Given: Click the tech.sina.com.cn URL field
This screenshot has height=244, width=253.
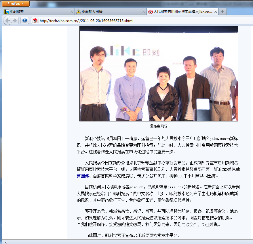Looking at the screenshot, I should tap(142, 21).
